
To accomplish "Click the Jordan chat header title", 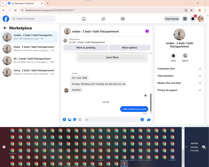I will pos(95,31).
